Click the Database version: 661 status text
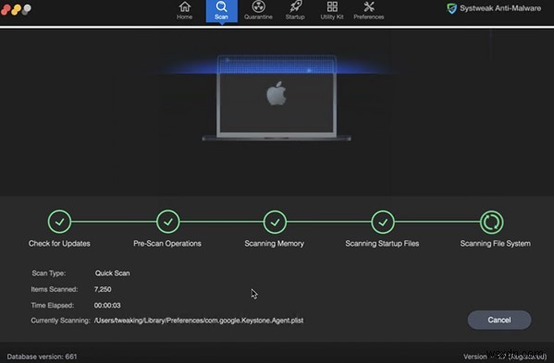Viewport: 554px width, 363px height. pos(42,357)
